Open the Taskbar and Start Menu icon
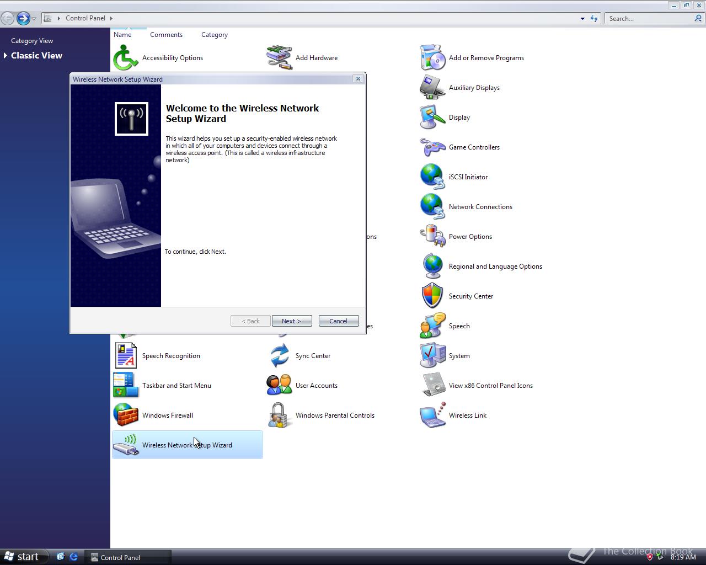Viewport: 706px width, 565px height. coord(126,386)
